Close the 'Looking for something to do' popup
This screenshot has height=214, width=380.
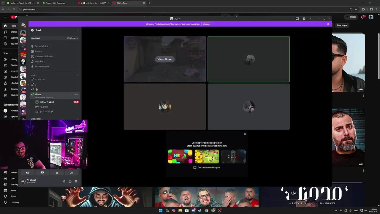click(245, 134)
